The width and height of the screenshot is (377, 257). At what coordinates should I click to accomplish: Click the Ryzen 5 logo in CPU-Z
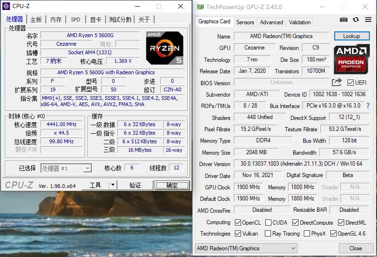pos(164,48)
